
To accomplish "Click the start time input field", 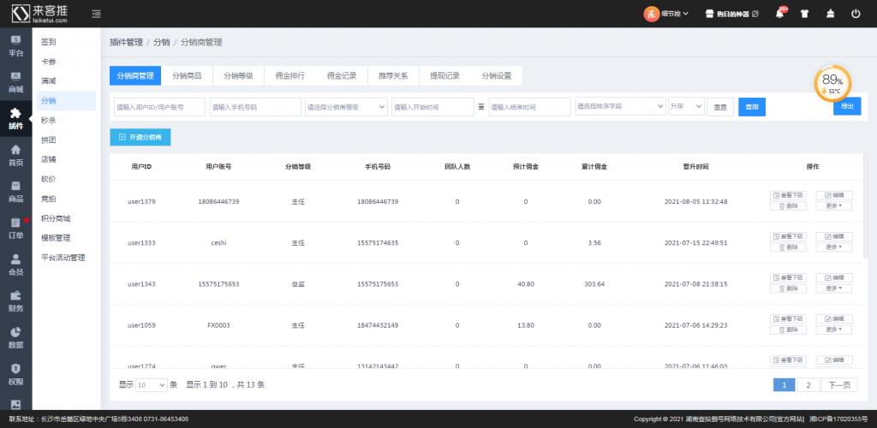I will click(x=433, y=107).
